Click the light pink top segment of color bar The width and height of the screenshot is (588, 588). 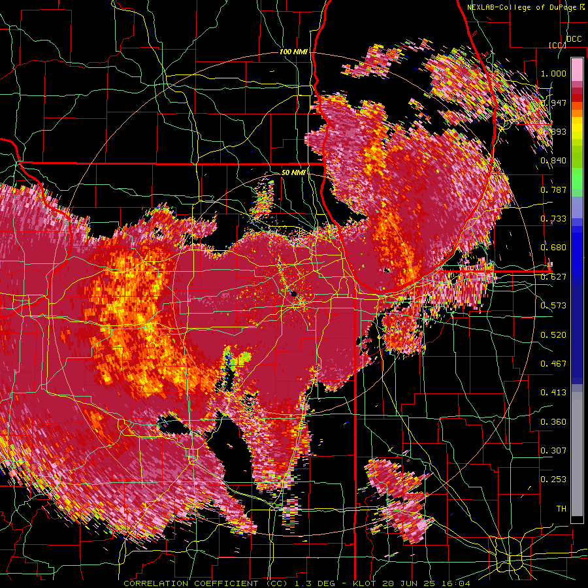click(x=577, y=69)
